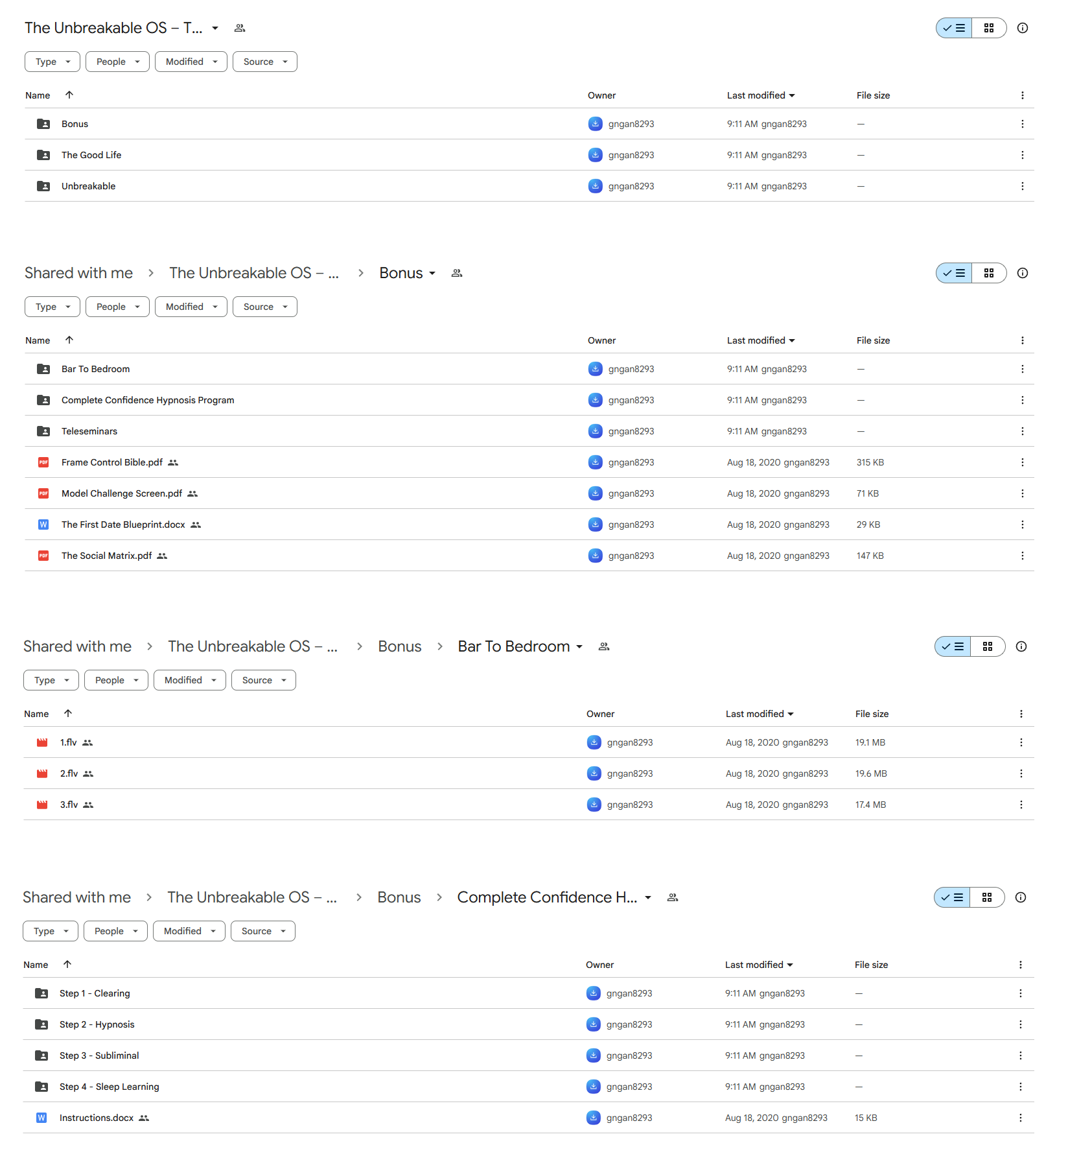Select the Step 2 - Hypnosis folder

coord(529,1024)
